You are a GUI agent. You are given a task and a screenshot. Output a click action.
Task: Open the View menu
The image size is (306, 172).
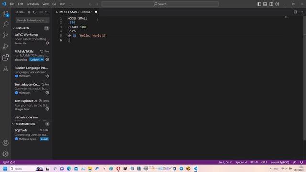[x=45, y=4]
